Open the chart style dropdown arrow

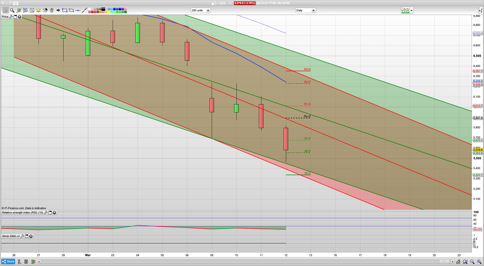point(411,11)
